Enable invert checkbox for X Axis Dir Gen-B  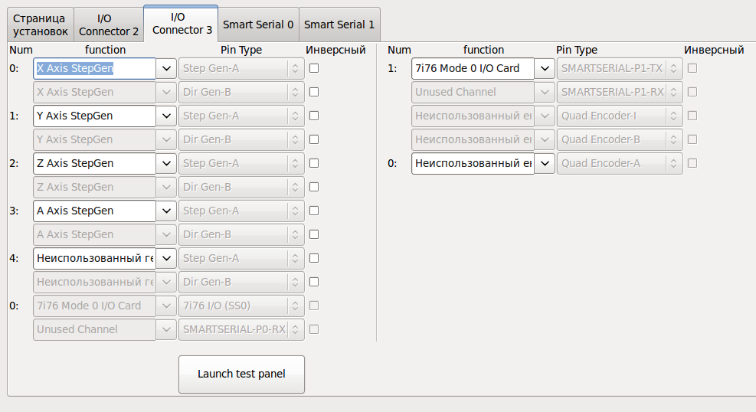[314, 92]
